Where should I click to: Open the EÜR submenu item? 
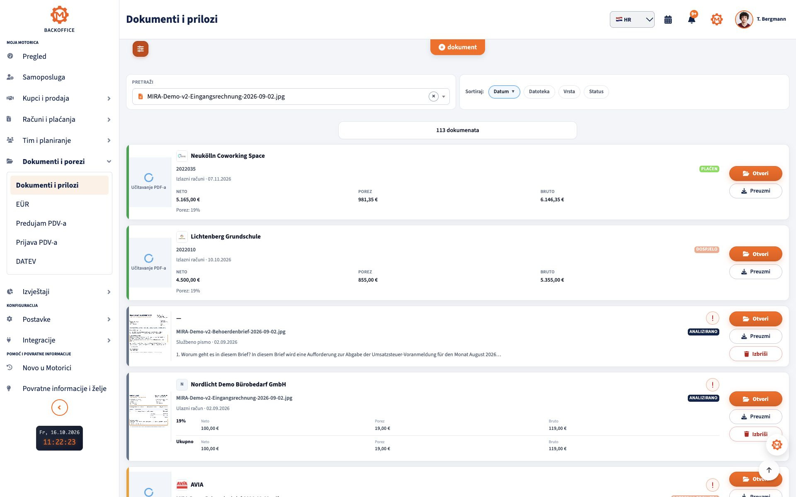[x=59, y=204]
